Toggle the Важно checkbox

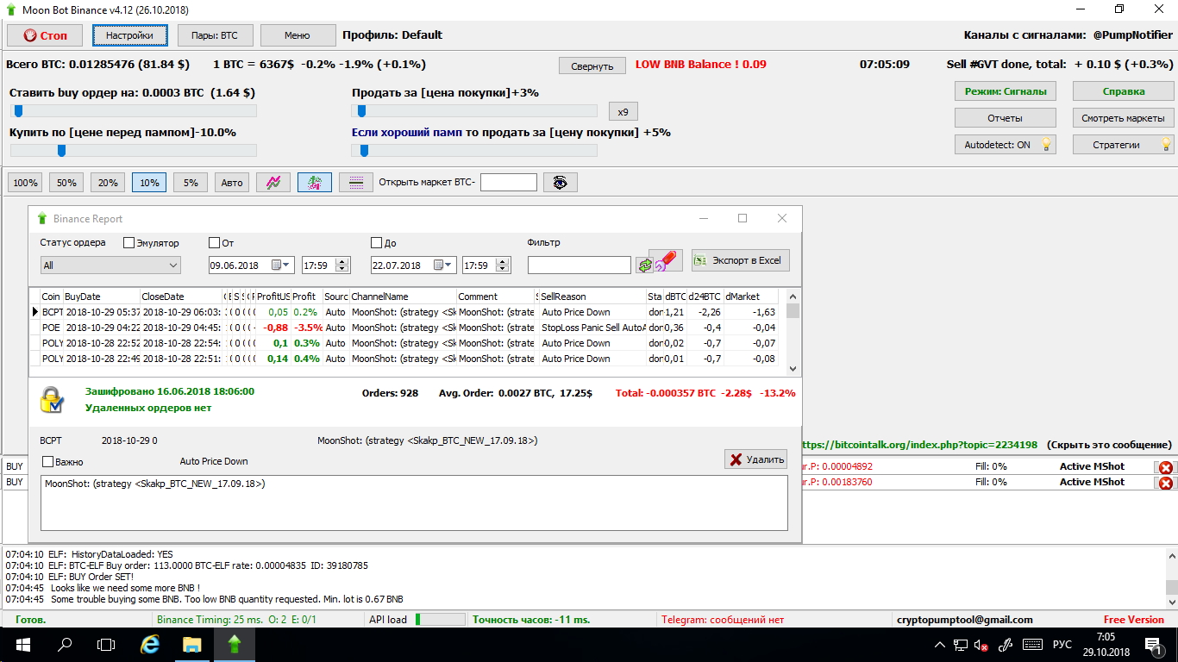48,462
